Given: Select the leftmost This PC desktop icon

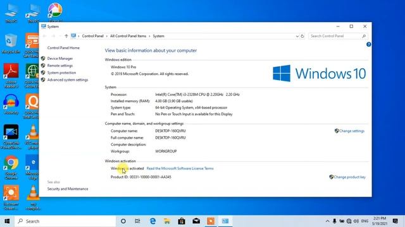Looking at the screenshot, I should pos(11,13).
